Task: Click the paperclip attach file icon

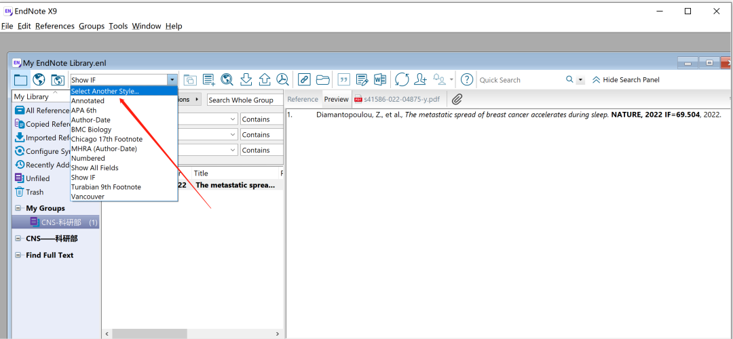Action: pos(457,99)
